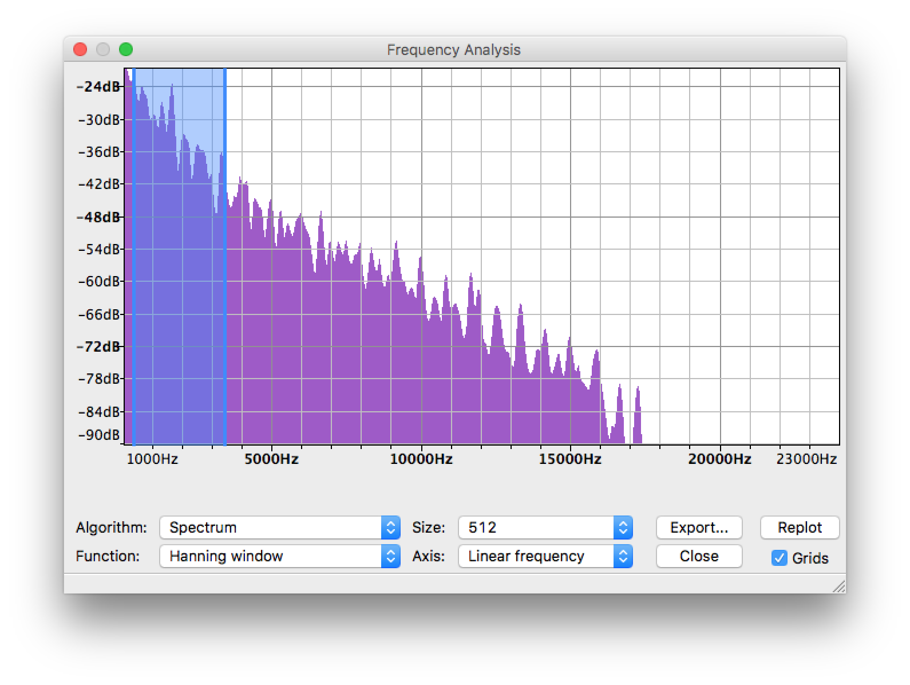
Task: Click the -48dB level label
Action: [98, 217]
